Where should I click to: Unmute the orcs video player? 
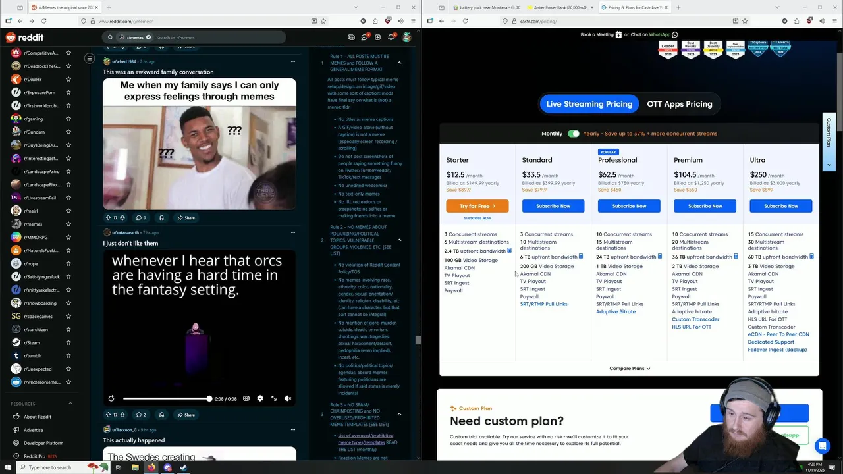click(x=288, y=398)
